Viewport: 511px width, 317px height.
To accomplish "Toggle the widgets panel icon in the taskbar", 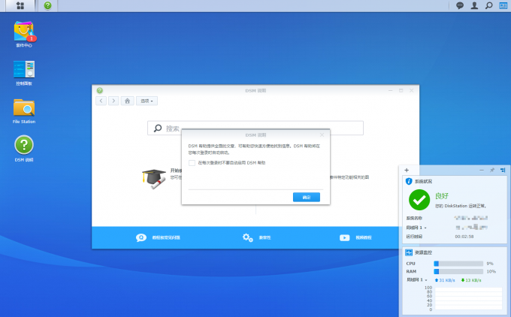I will [x=503, y=5].
